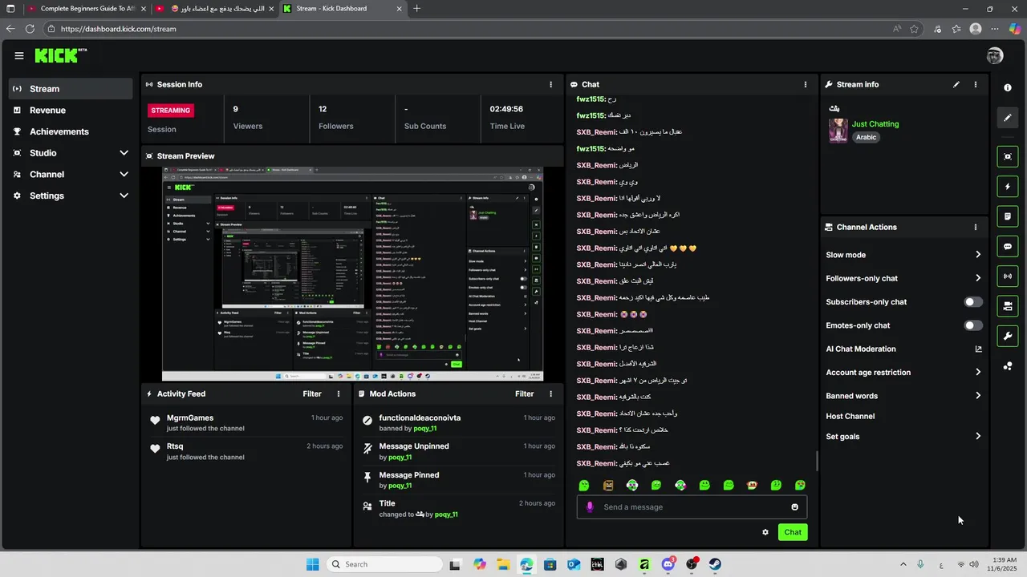Open the emoji picker in message box
Screen dimensions: 1027x577
tap(795, 506)
